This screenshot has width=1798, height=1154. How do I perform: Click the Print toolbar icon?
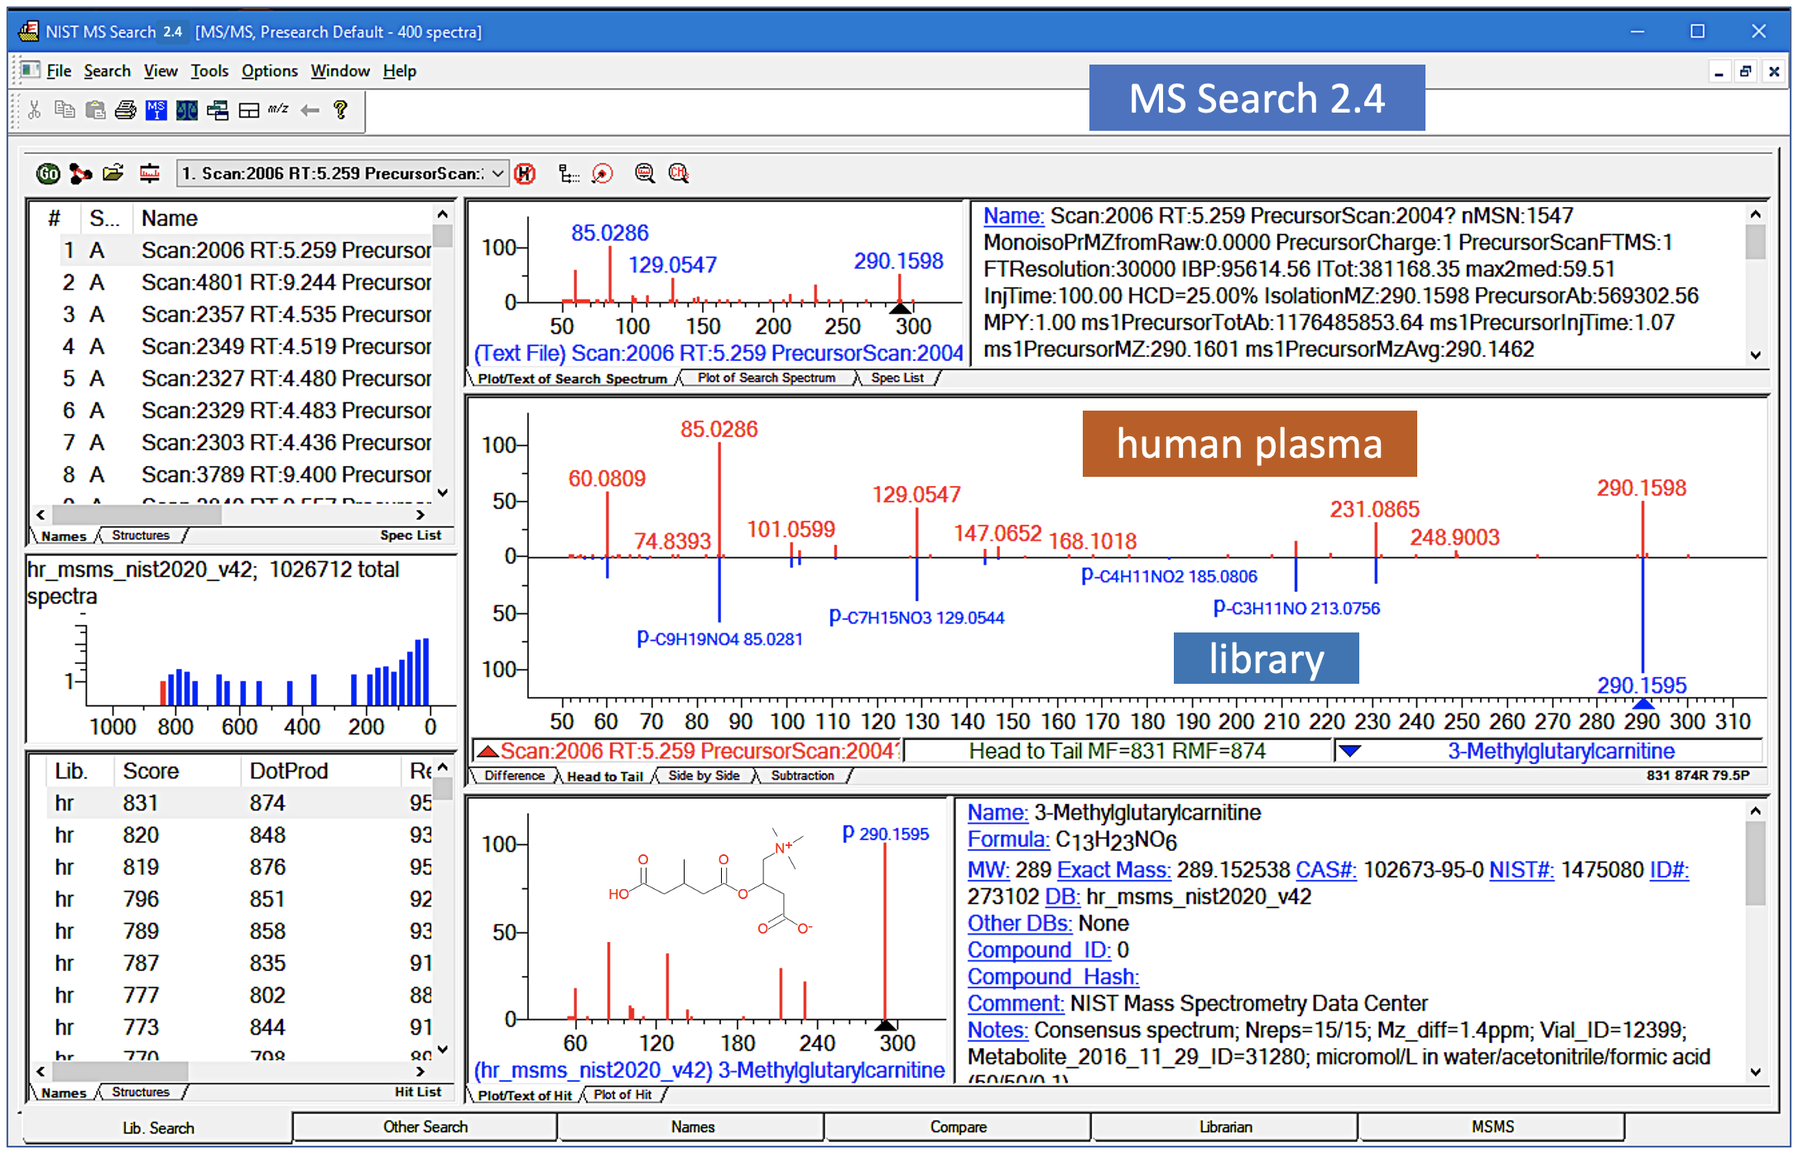(126, 109)
